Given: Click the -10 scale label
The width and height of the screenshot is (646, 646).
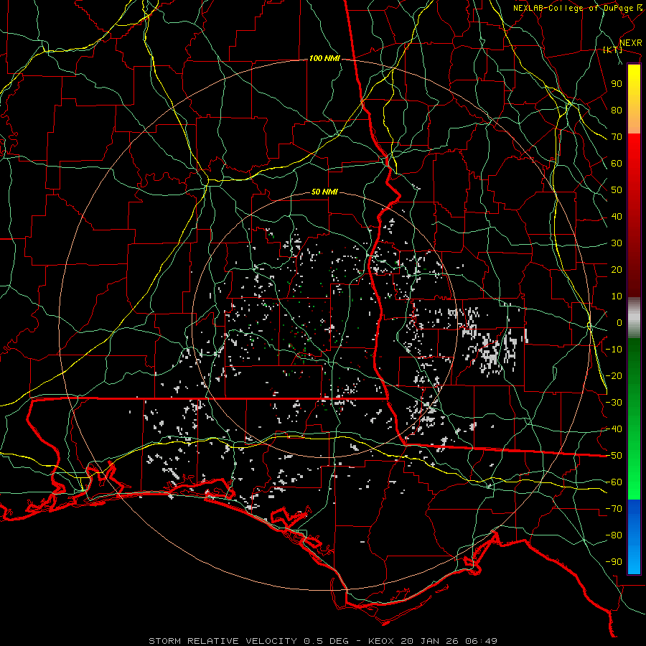Looking at the screenshot, I should click(614, 350).
